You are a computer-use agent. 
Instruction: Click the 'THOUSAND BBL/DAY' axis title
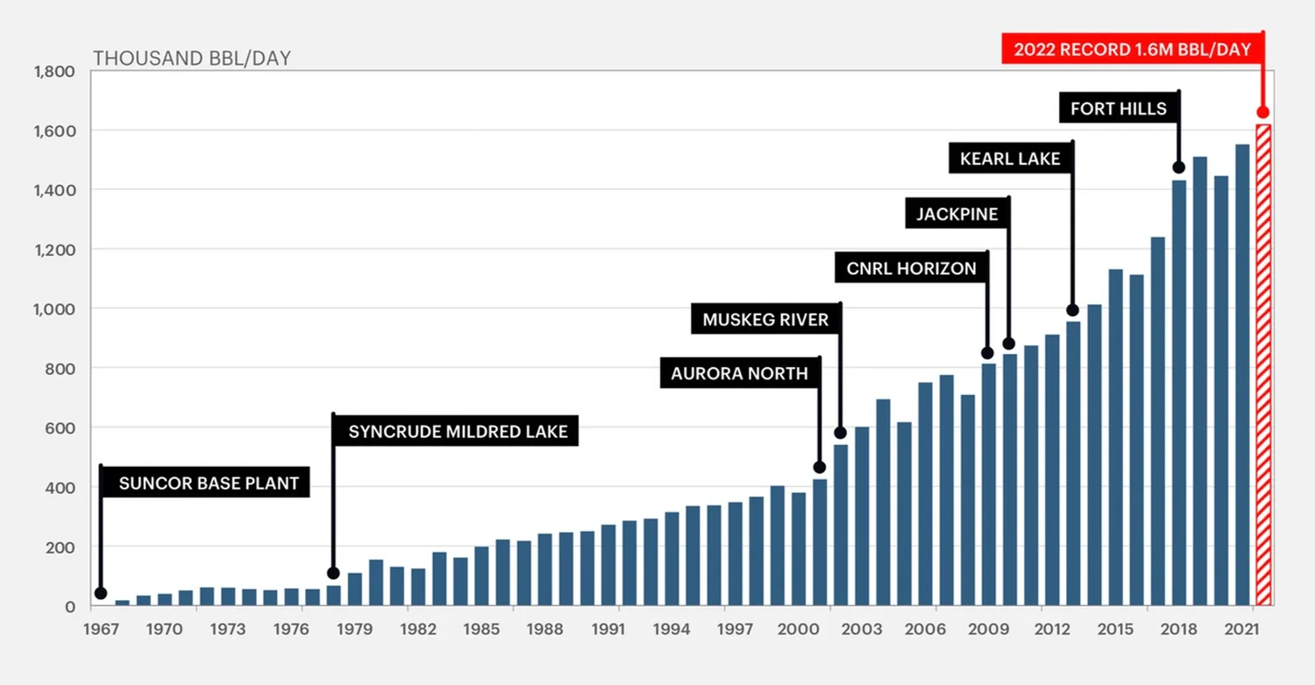pyautogui.click(x=192, y=59)
